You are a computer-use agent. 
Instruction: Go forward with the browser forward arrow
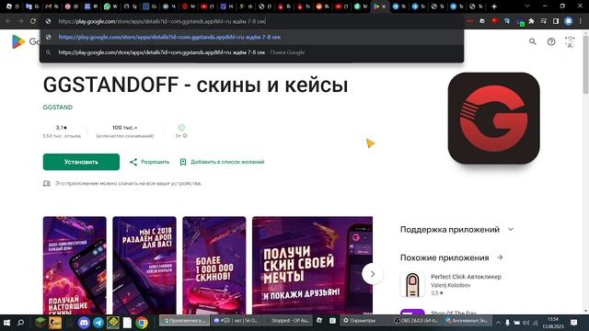click(x=20, y=21)
